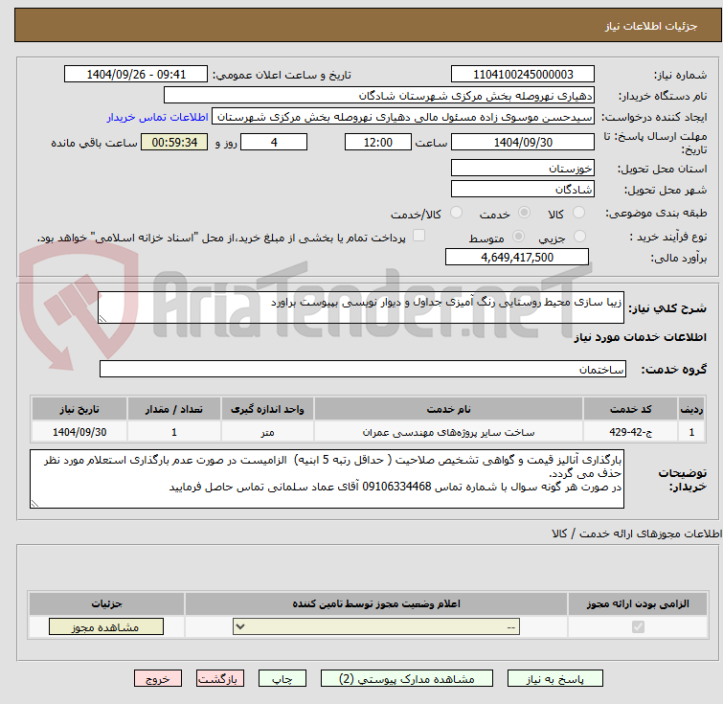723x704 pixels.
Task: Click the مشاهده مجوز button
Action: click(106, 627)
